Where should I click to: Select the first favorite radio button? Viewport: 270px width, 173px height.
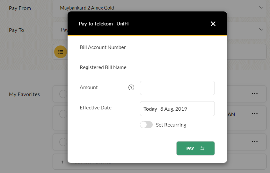[63, 94]
